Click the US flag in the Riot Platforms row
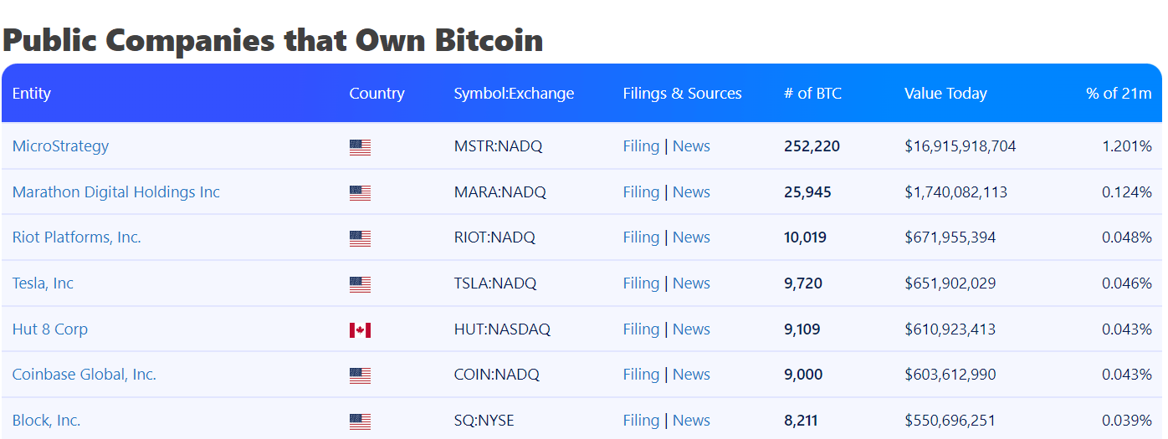 360,239
